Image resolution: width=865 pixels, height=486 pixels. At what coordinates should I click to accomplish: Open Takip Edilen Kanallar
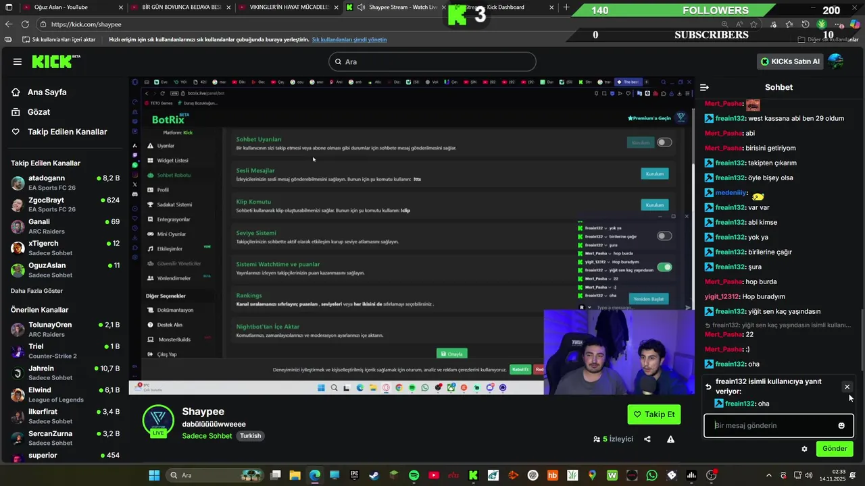(59, 132)
